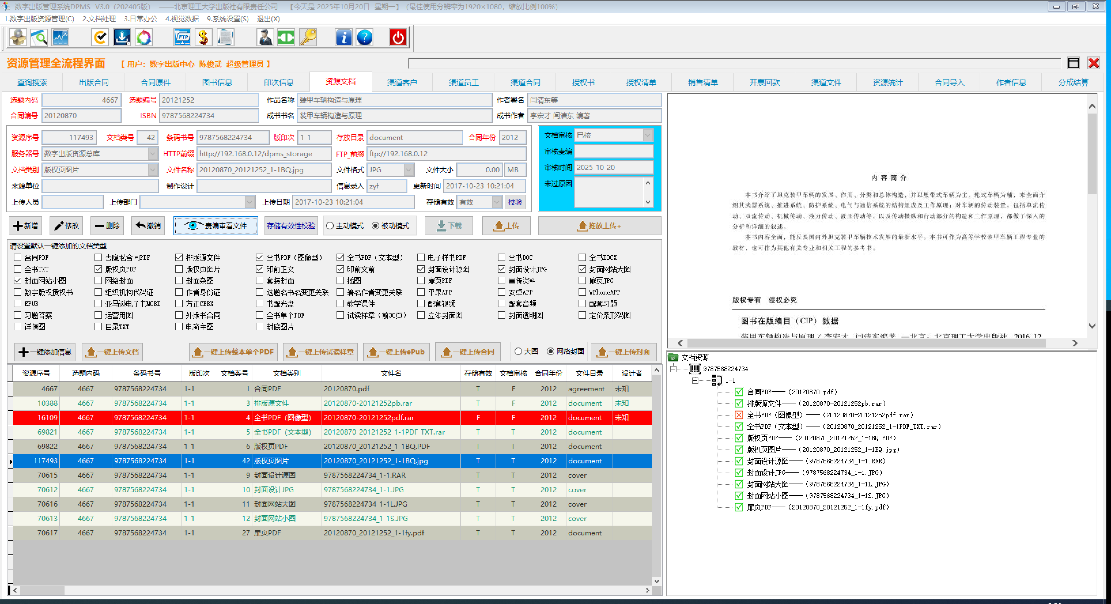The height and width of the screenshot is (604, 1111).
Task: Click the golden key toolbar icon
Action: pos(308,37)
